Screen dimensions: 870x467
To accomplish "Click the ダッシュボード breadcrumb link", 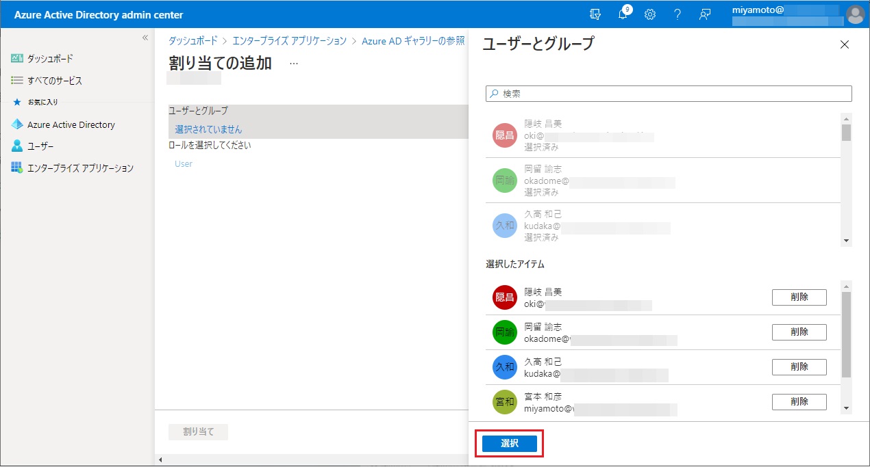I will pos(193,41).
